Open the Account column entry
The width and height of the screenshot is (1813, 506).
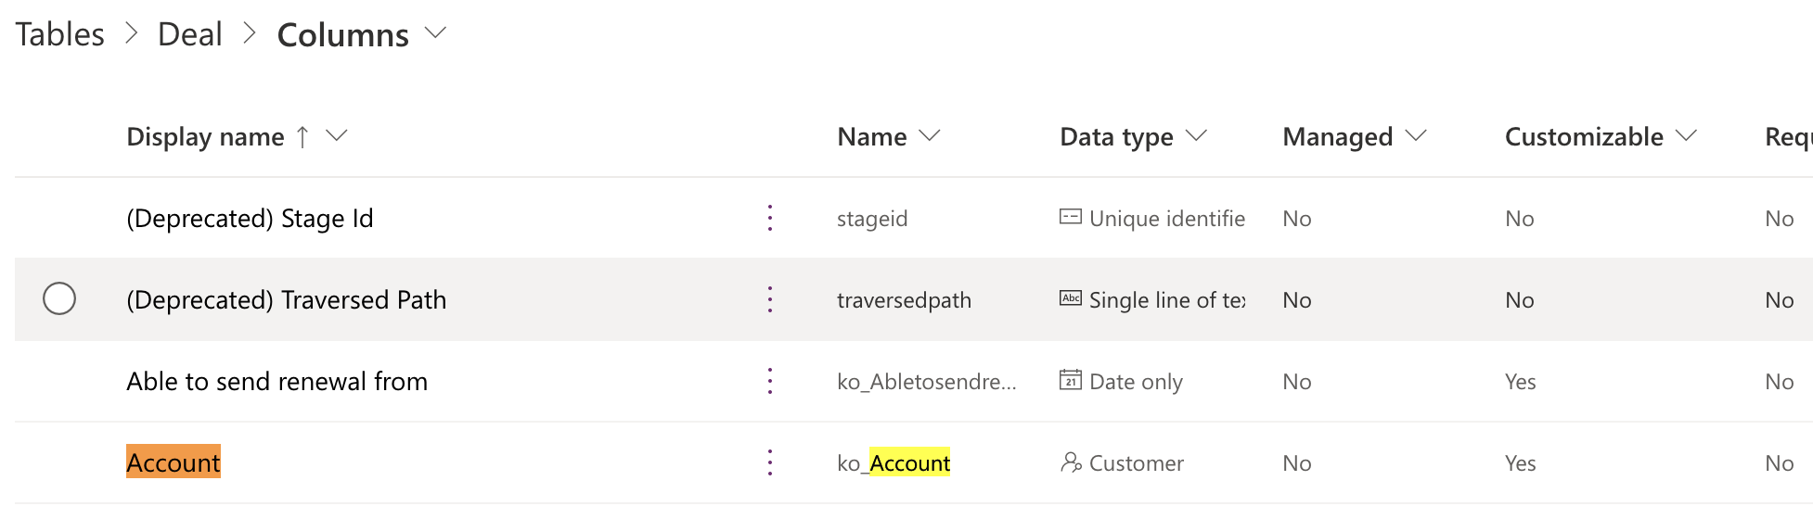pyautogui.click(x=174, y=462)
